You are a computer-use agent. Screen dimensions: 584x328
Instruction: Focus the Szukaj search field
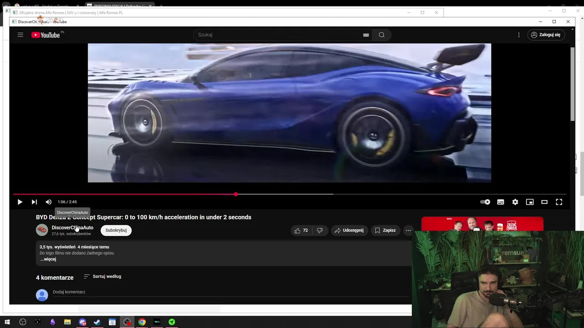point(278,35)
